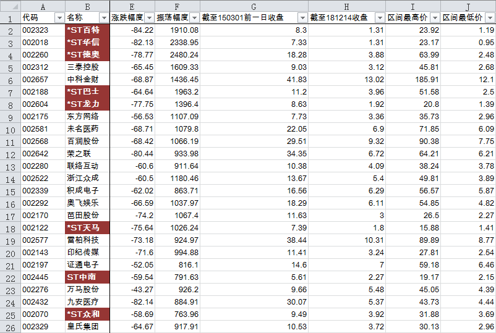This screenshot has width=496, height=333.
Task: Click cell 联络互动
Action: [88, 166]
